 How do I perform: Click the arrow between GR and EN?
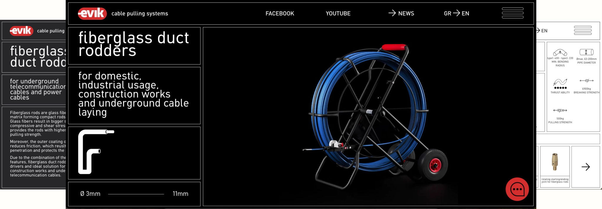456,13
